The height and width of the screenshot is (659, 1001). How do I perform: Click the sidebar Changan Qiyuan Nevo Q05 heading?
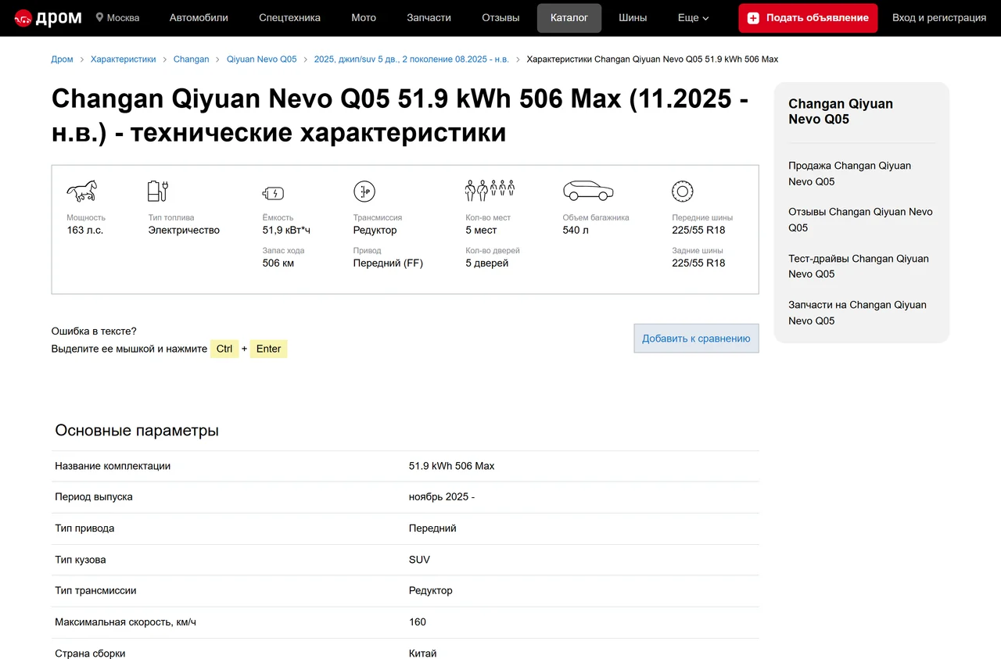point(841,111)
